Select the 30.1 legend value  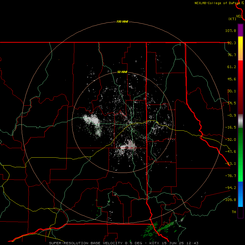pos(232,91)
